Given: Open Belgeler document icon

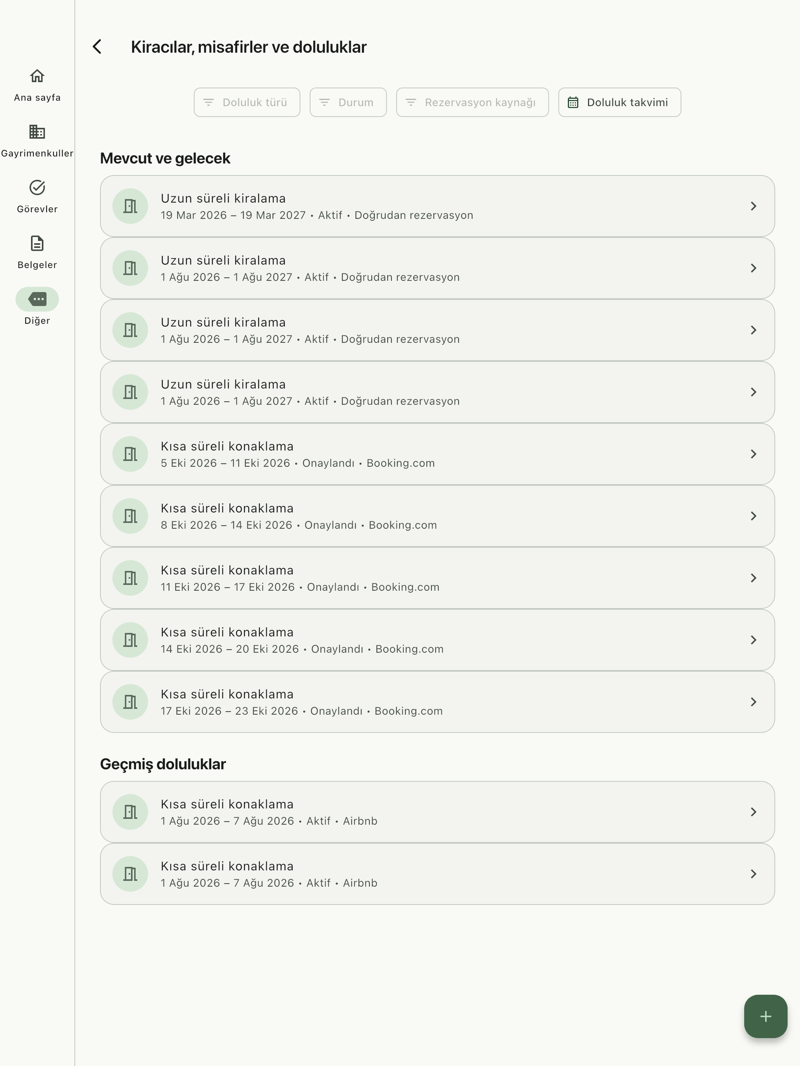Looking at the screenshot, I should [x=37, y=243].
